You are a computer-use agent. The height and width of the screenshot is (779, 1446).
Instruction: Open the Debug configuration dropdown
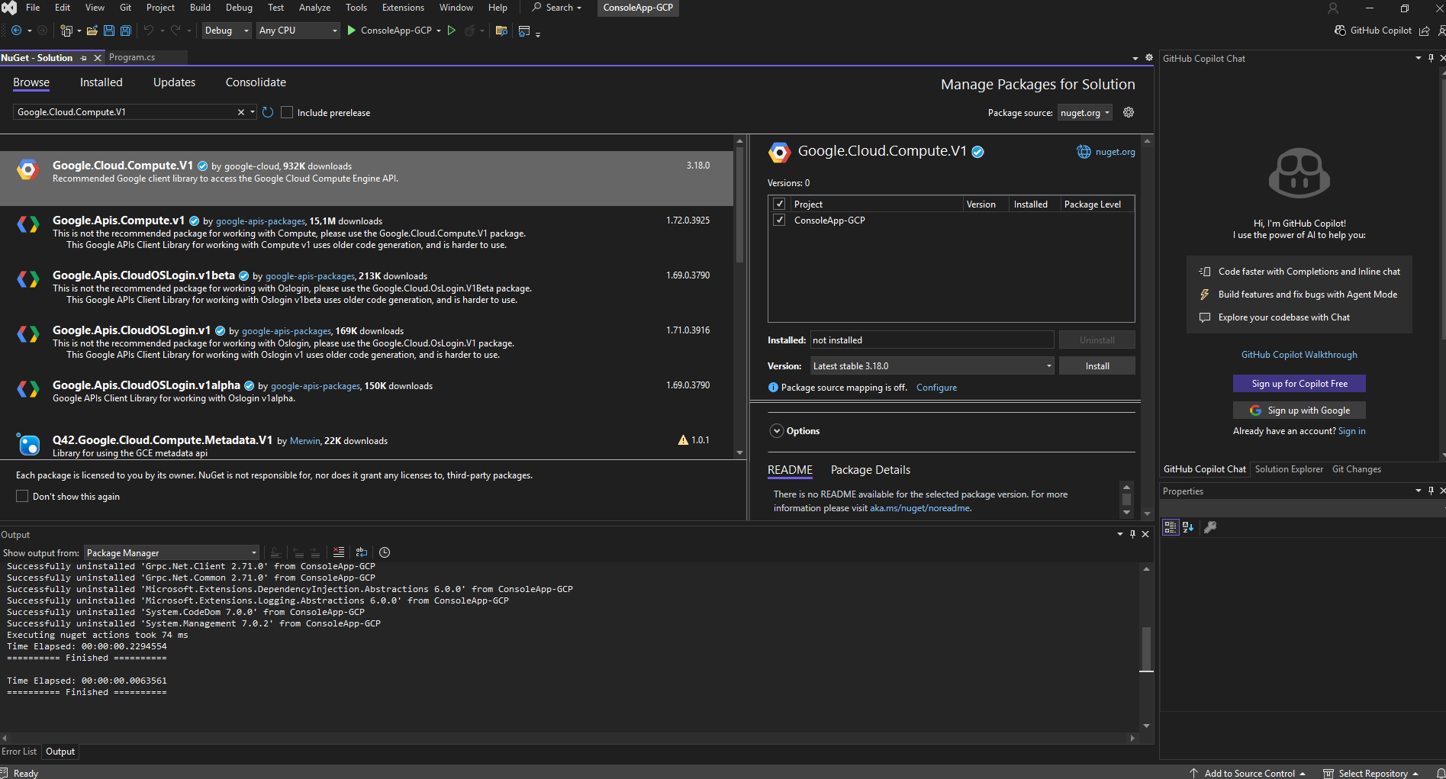[x=227, y=31]
